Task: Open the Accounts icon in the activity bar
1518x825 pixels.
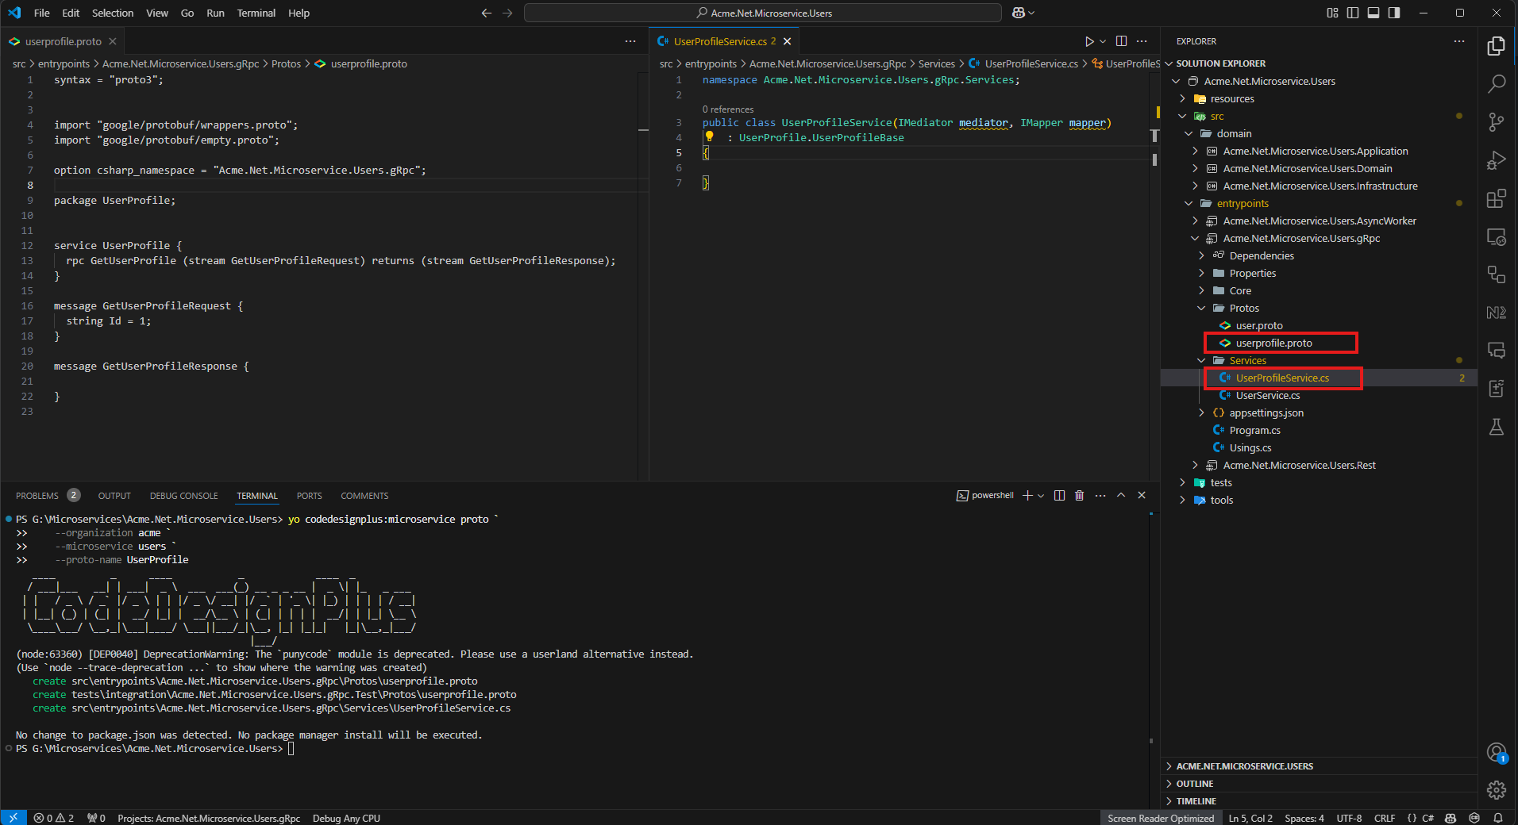Action: tap(1497, 752)
